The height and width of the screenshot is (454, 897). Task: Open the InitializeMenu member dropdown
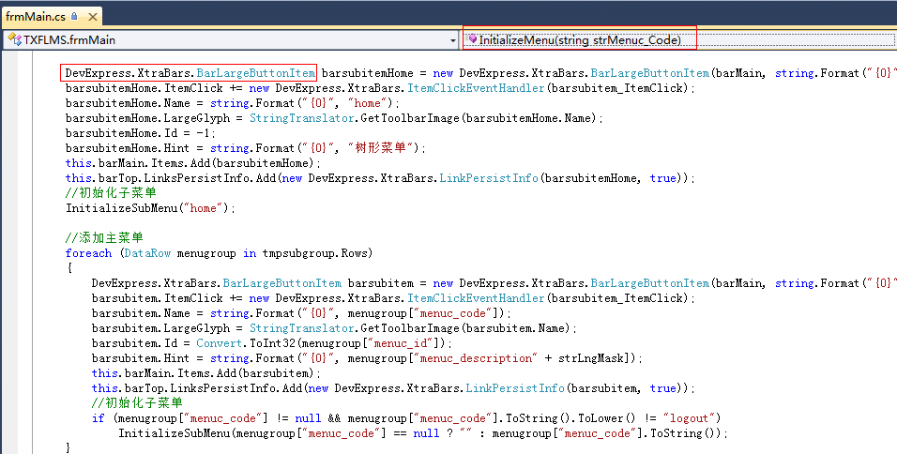pyautogui.click(x=679, y=40)
